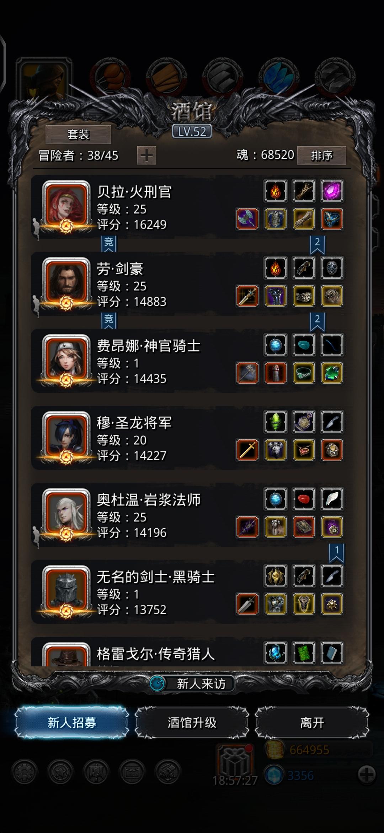Expand the 新人来访 visitor panel
The width and height of the screenshot is (384, 833).
[x=192, y=683]
